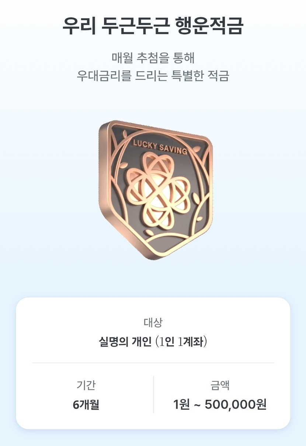Click the 금액 label
Screen dimensions: 306x446
220,386
